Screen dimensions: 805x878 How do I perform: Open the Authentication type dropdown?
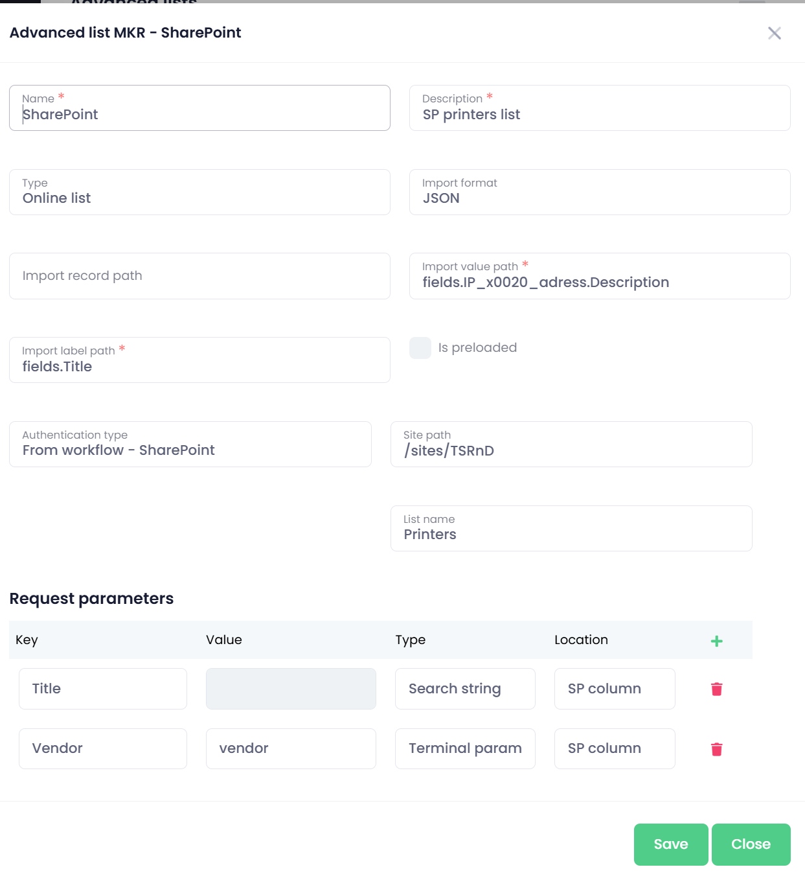pyautogui.click(x=190, y=445)
